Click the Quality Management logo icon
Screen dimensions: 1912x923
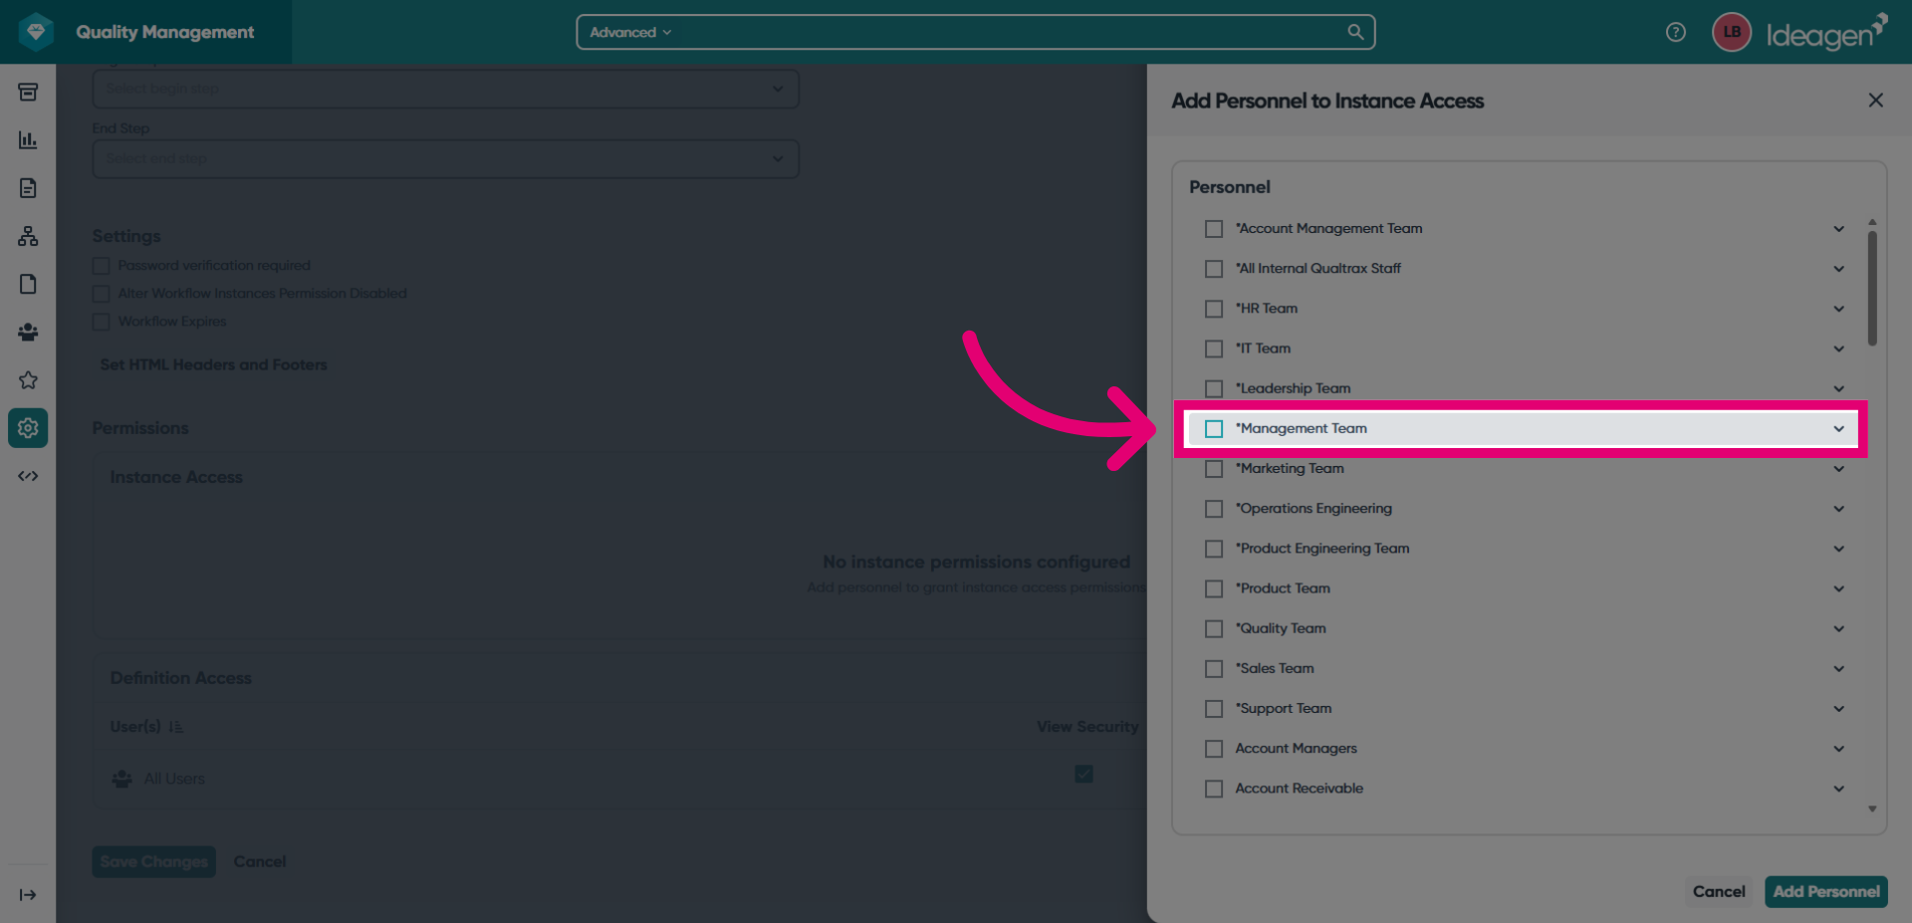point(37,32)
